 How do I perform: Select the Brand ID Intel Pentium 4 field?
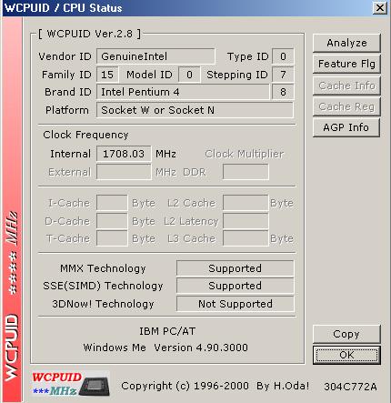point(183,92)
